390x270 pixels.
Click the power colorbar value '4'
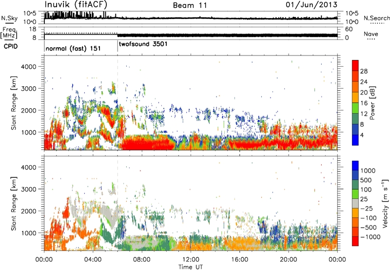(362, 135)
